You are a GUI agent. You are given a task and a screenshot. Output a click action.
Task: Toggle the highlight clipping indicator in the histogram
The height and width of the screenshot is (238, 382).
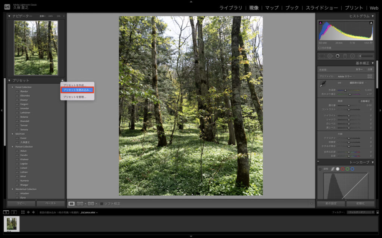point(371,23)
